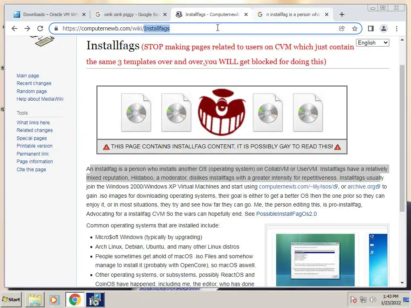Open the Windows installer screenshot thumbnail
This screenshot has height=308, width=411.
[x=315, y=260]
